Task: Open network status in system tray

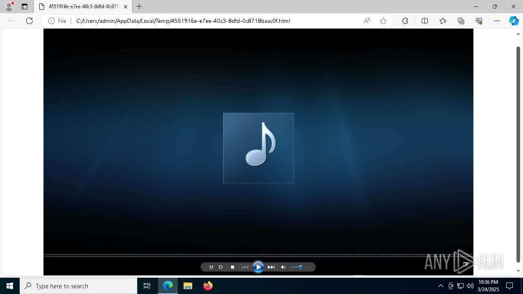Action: (x=460, y=286)
